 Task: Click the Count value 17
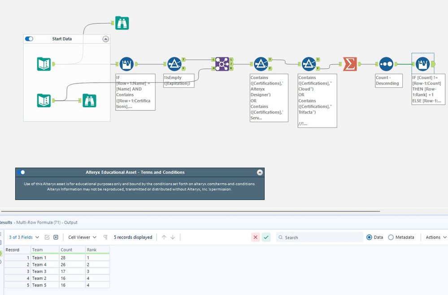point(72,271)
